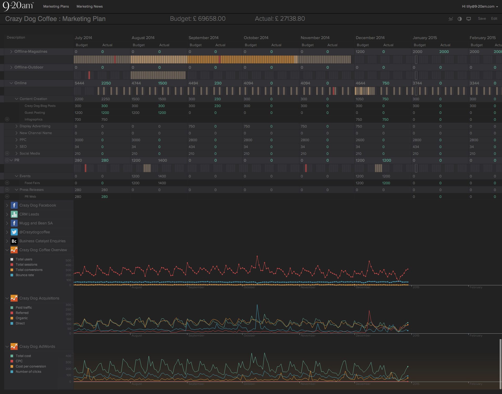Viewport: 502px width, 394px height.
Task: Click the Crazy Dog Facebook icon
Action: coord(14,205)
